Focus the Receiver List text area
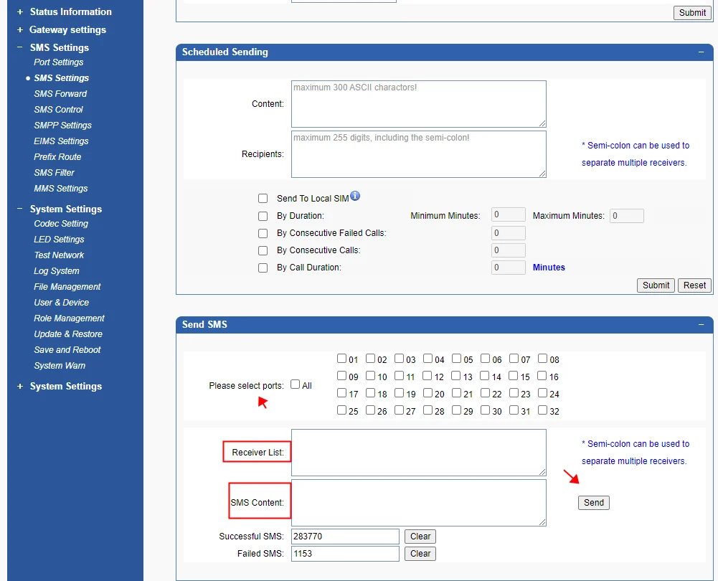This screenshot has height=581, width=718. point(418,453)
